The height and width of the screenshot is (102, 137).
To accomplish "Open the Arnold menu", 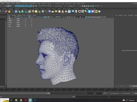I will 78,3.
